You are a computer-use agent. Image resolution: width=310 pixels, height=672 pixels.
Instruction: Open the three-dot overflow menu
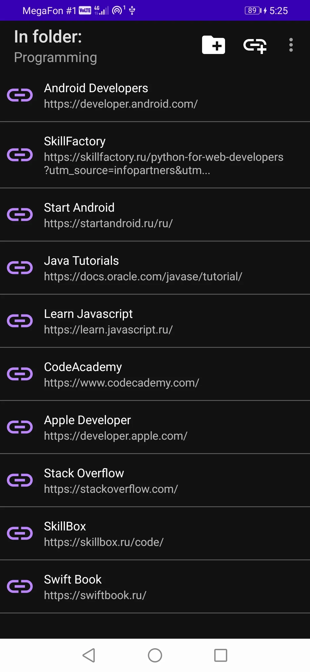(291, 45)
